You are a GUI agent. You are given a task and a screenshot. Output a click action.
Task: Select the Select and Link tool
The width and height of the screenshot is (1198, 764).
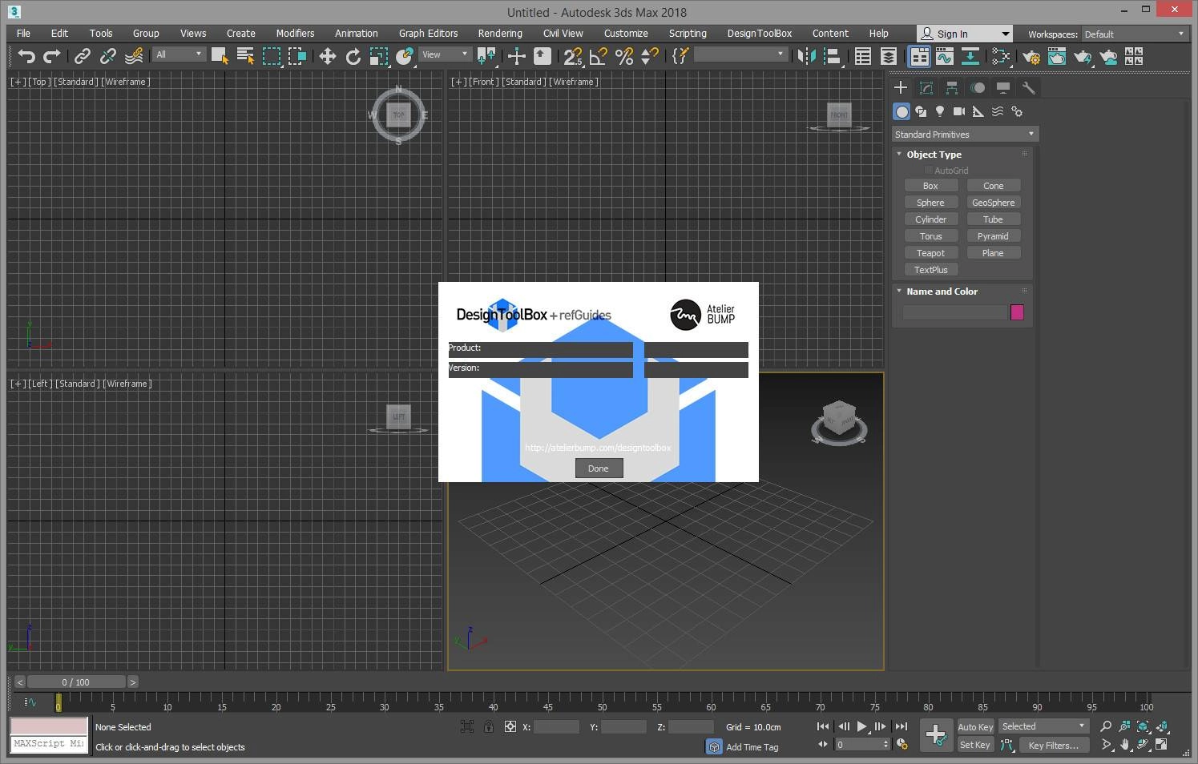(82, 56)
